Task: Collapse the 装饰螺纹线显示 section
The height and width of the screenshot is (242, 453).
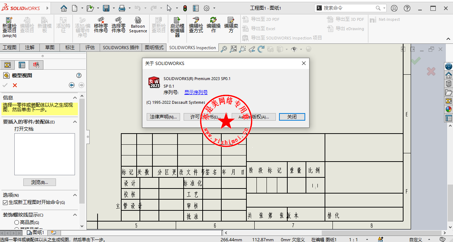Action: (75, 215)
